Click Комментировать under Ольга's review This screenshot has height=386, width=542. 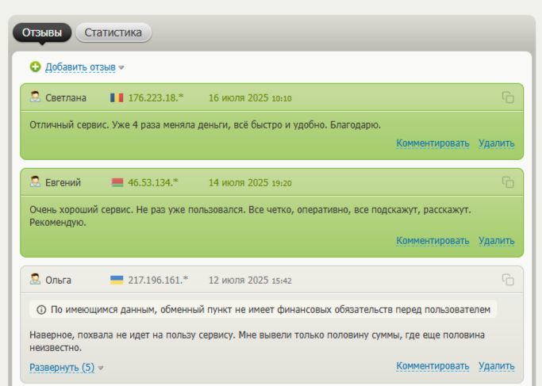tap(432, 366)
